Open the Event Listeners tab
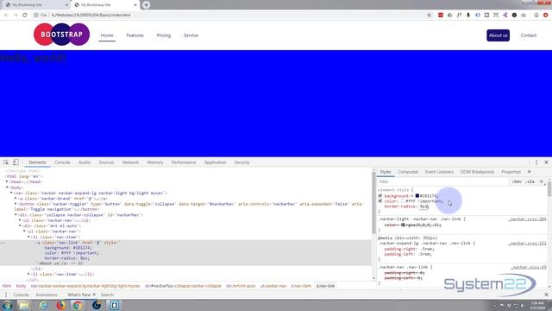The image size is (552, 311). pos(439,172)
